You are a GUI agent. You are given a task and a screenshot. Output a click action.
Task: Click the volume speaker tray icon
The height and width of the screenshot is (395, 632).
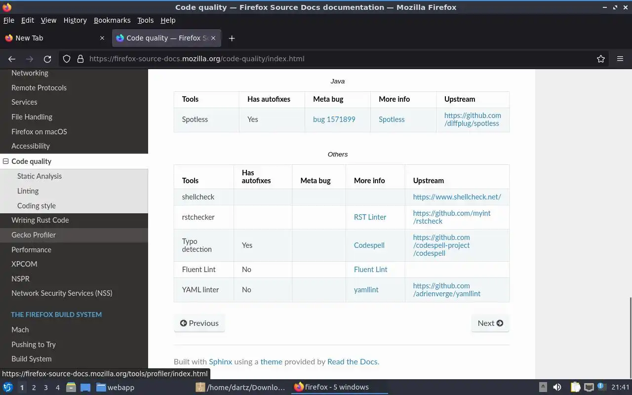point(557,387)
